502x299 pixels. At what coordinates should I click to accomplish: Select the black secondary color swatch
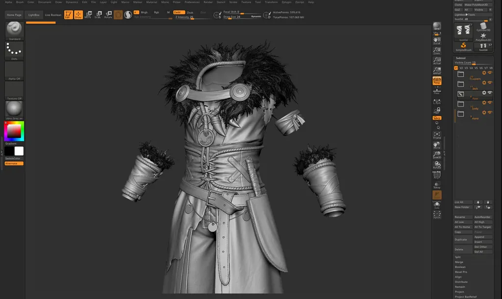tap(9, 151)
